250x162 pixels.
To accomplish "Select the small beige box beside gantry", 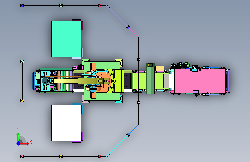I will 160,69.
